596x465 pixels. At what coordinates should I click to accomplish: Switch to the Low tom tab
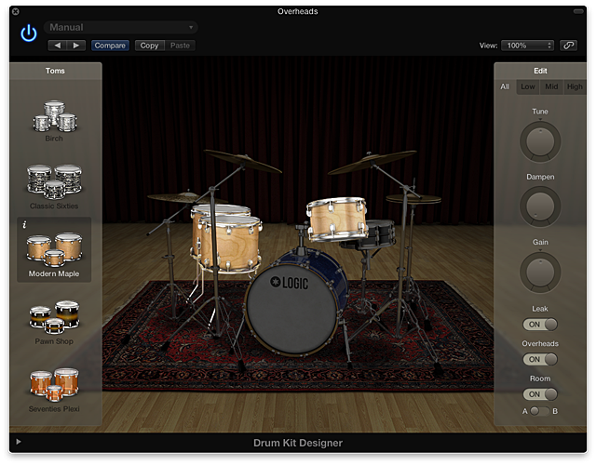pos(528,86)
